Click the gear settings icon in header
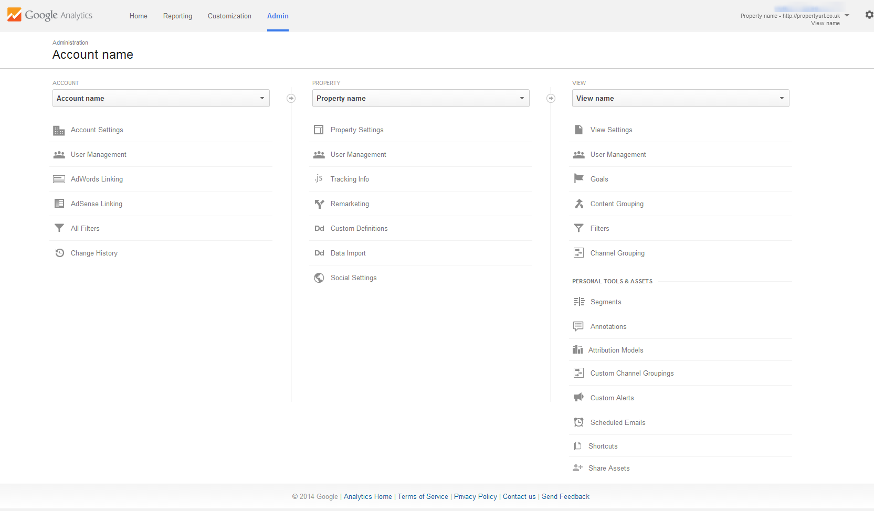This screenshot has height=511, width=874. point(869,15)
